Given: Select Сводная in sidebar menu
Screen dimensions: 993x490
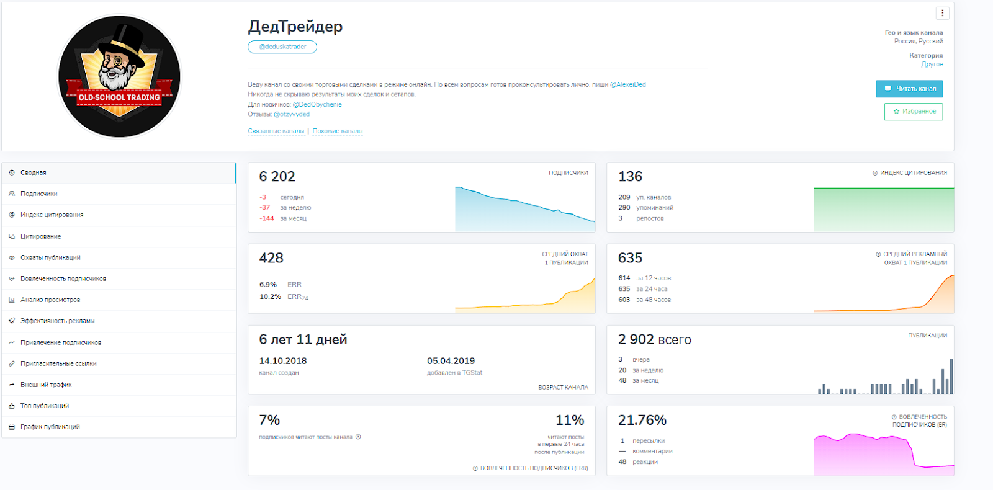Looking at the screenshot, I should [34, 172].
